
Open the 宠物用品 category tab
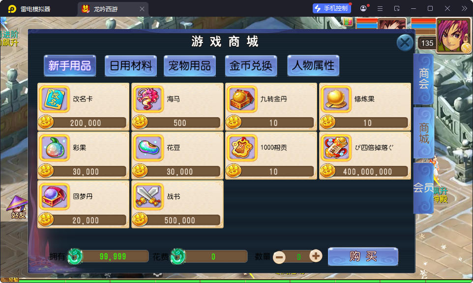190,65
